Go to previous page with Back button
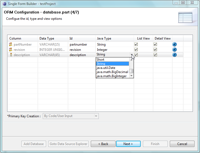This screenshot has height=153, width=200. tap(103, 144)
